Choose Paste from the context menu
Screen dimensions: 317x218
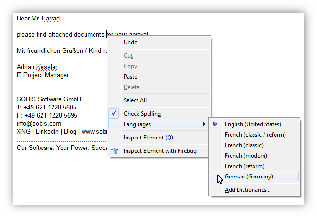(x=159, y=77)
